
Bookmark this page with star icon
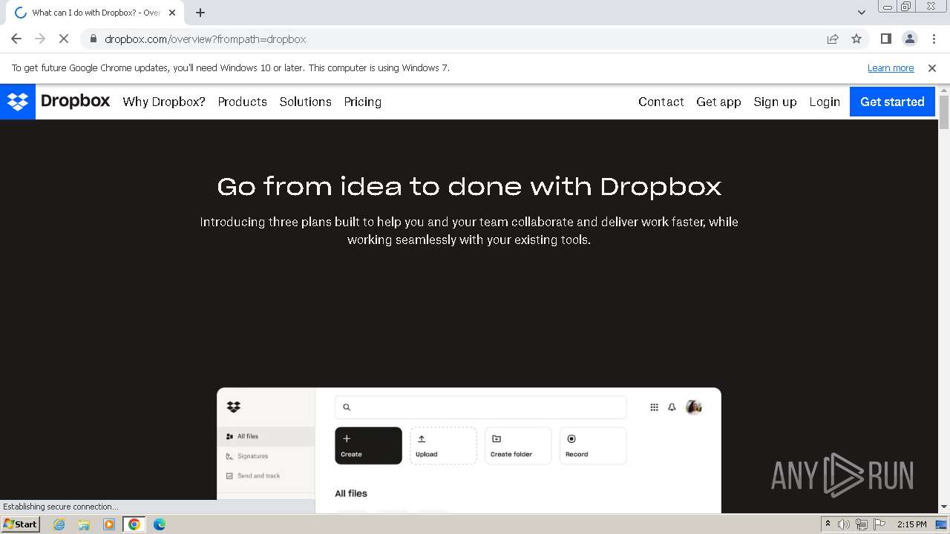(x=856, y=39)
